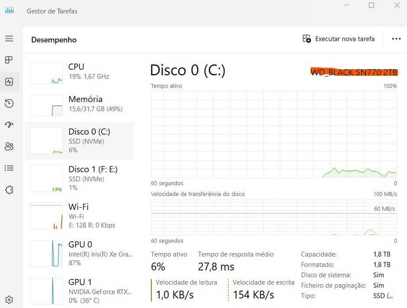Screen dimensions: 407x308
Task: Click the 27,8 ms response time value
Action: [x=216, y=267]
